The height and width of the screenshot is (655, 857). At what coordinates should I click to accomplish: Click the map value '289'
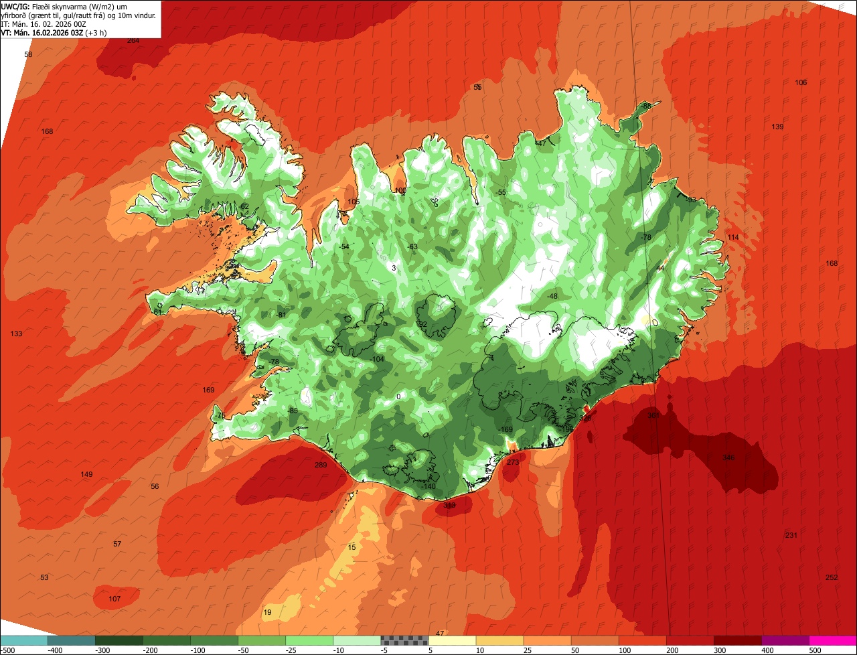[x=321, y=465]
